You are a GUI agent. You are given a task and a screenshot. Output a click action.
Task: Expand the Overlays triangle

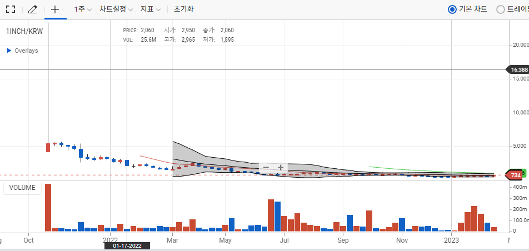9,51
